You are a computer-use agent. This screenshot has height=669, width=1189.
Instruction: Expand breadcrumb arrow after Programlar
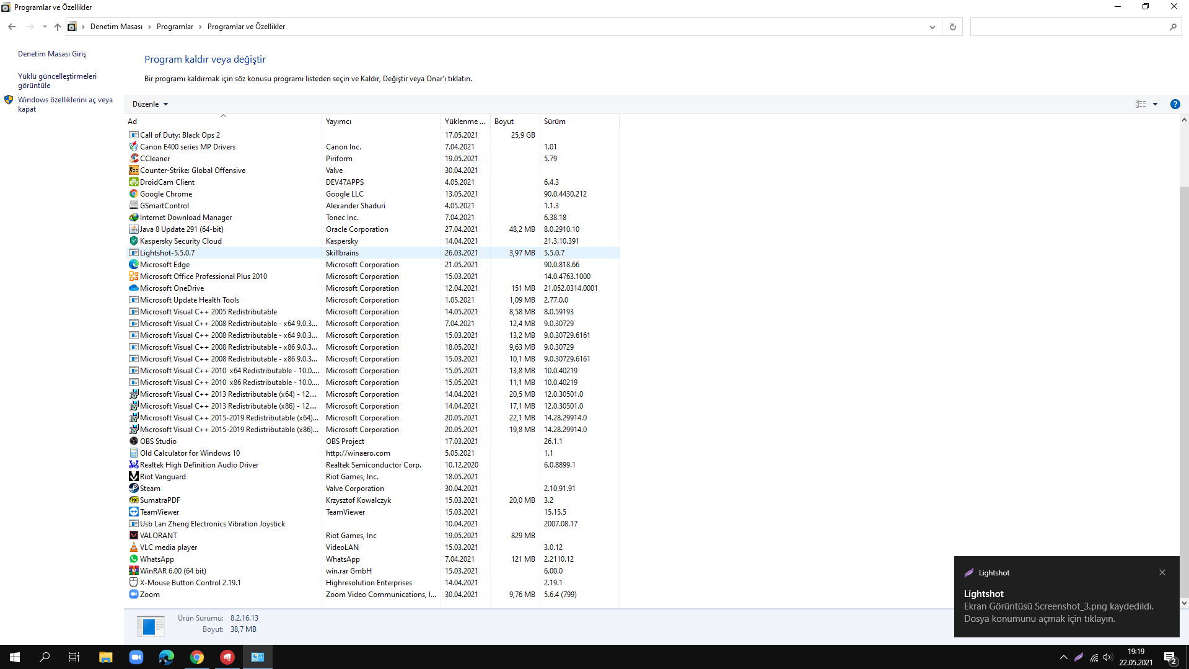click(200, 27)
